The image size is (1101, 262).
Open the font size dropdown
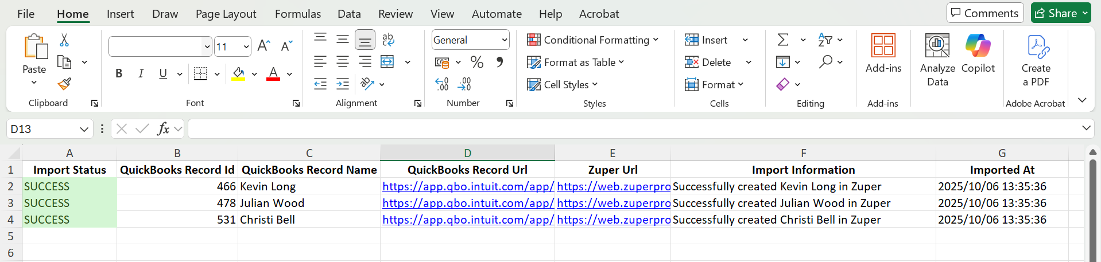(246, 47)
